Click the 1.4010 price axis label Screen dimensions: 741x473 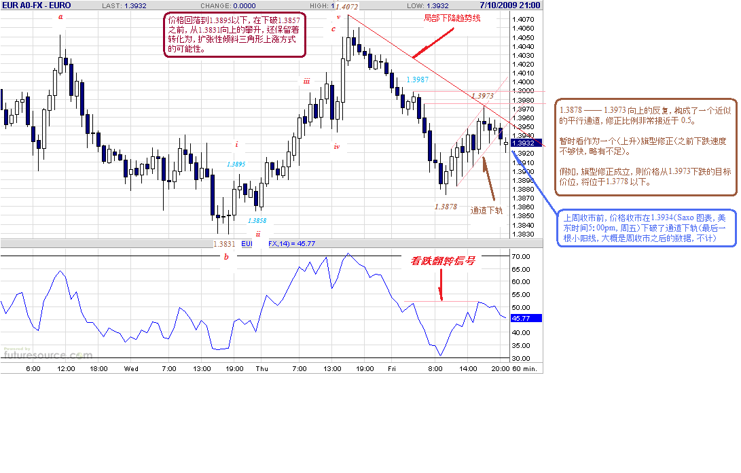coord(523,73)
